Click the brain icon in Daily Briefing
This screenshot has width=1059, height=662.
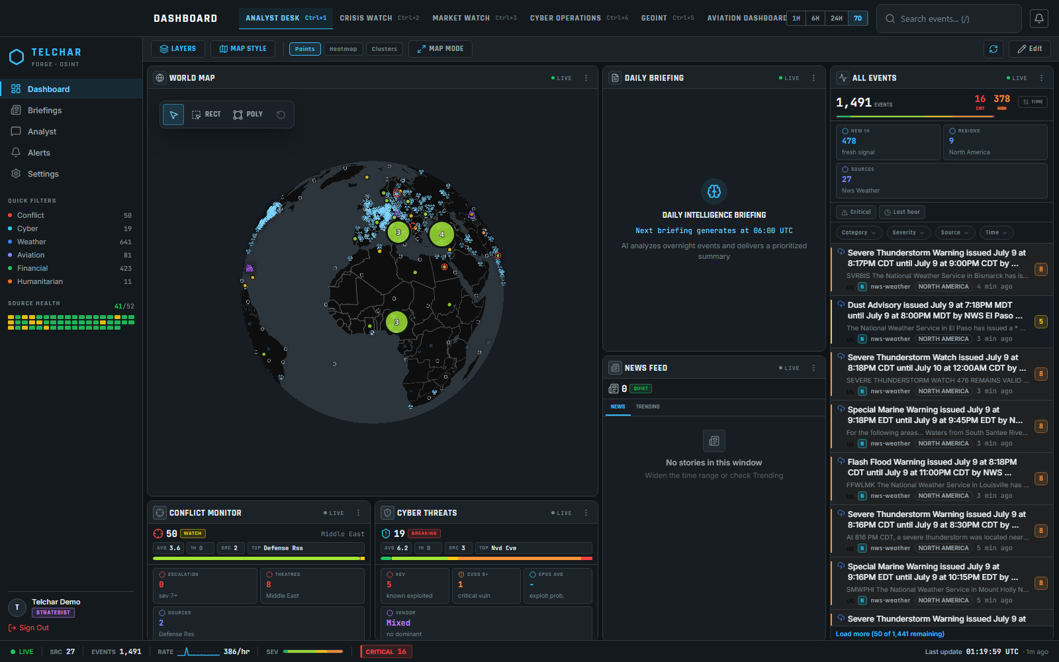point(714,191)
